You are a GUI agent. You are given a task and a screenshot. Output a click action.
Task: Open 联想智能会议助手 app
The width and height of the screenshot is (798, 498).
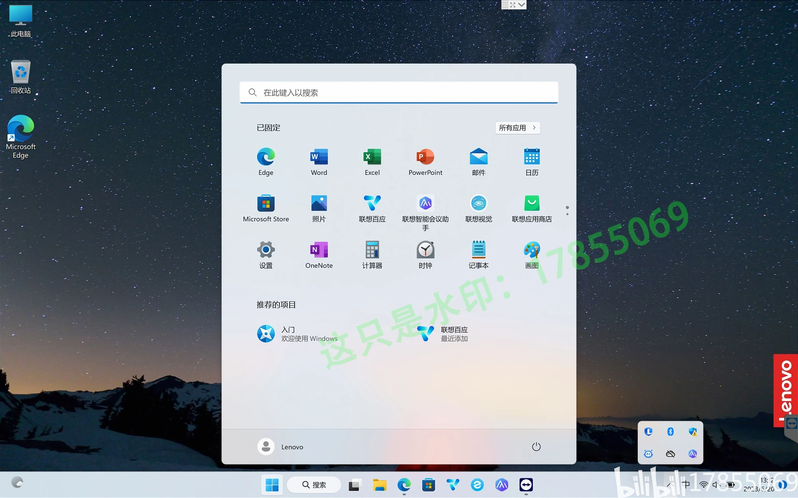pyautogui.click(x=426, y=212)
